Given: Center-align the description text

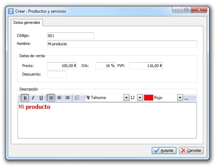Looking at the screenshot, I should (x=59, y=98).
